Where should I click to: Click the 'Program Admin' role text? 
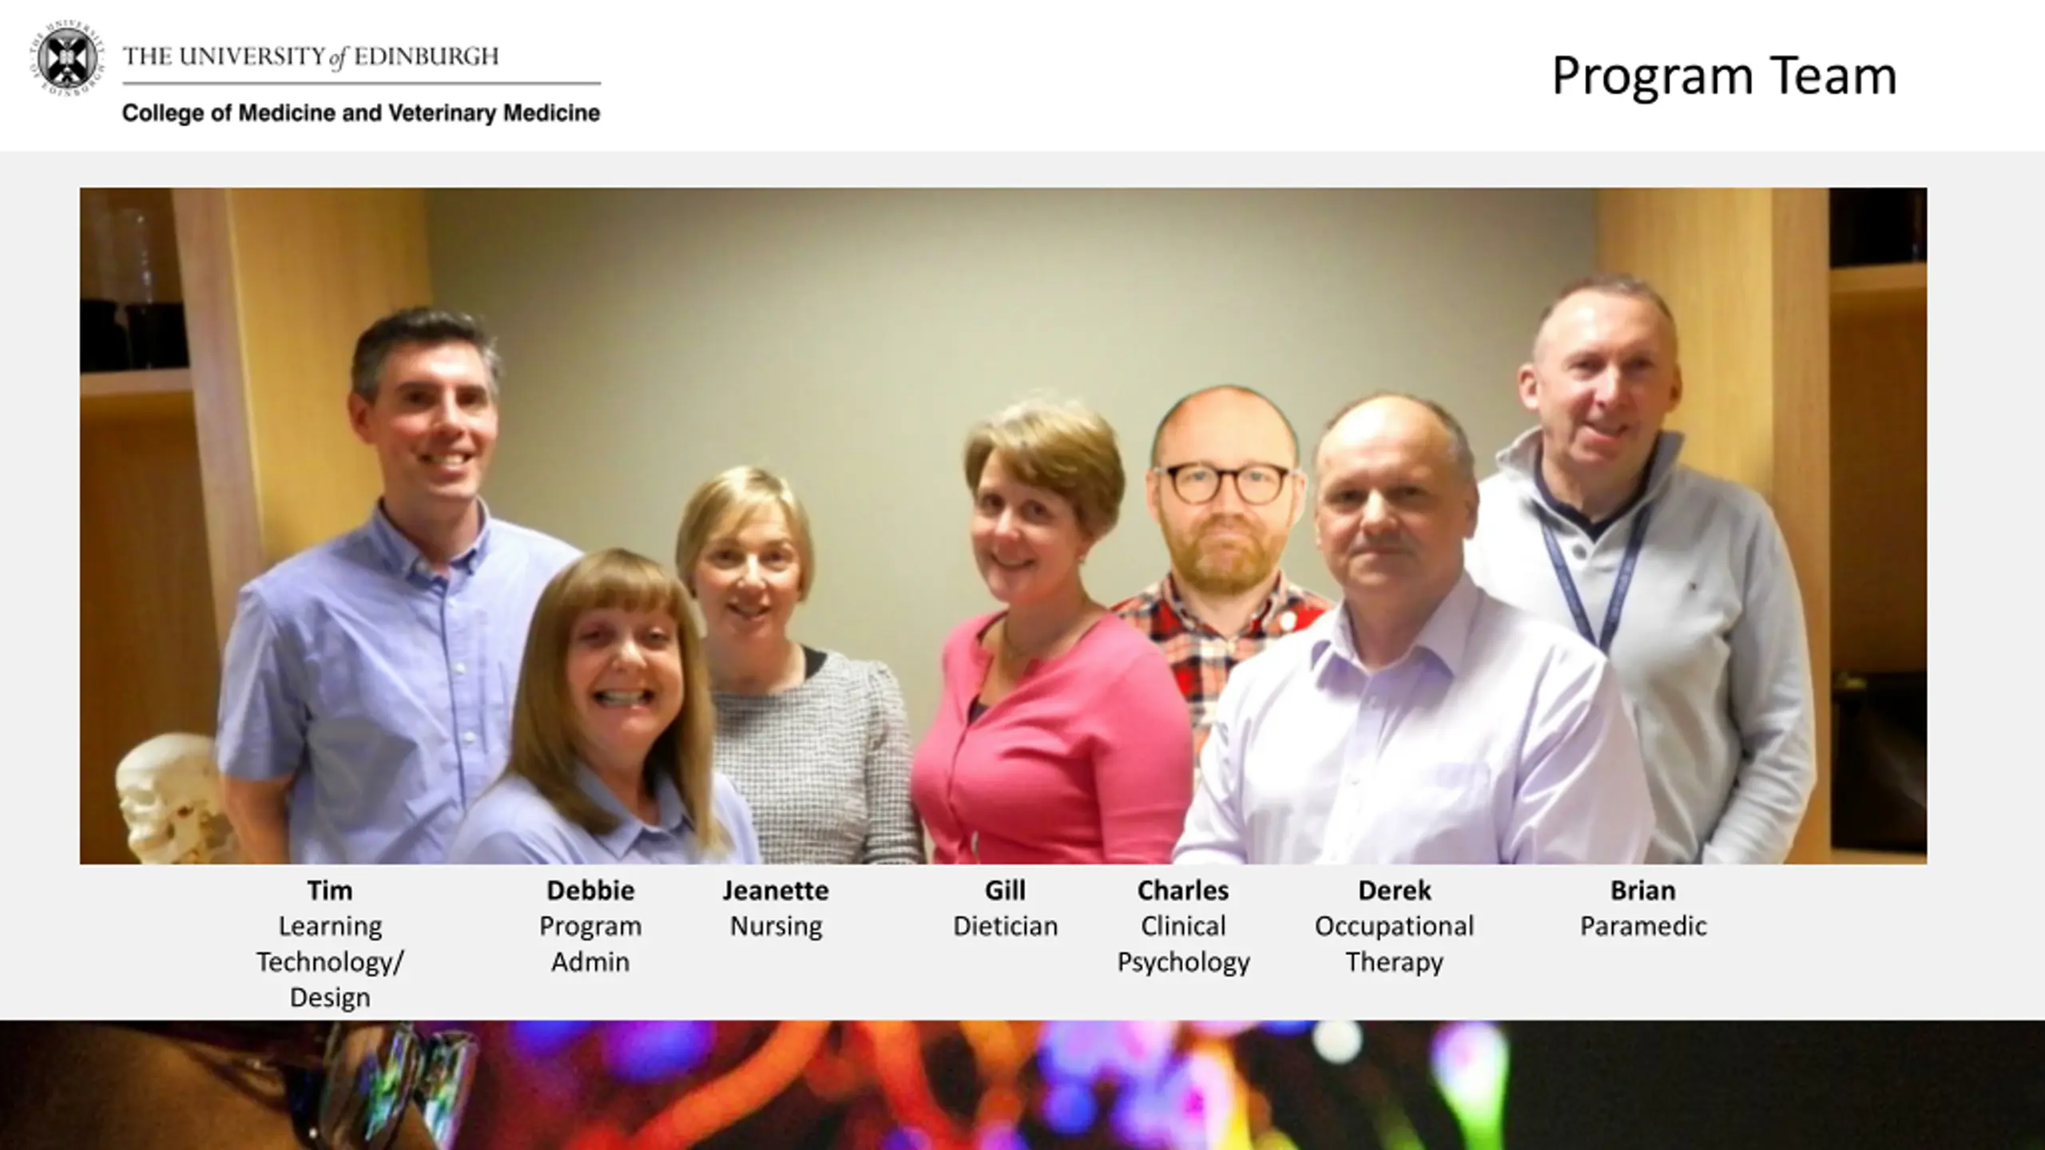tap(590, 944)
